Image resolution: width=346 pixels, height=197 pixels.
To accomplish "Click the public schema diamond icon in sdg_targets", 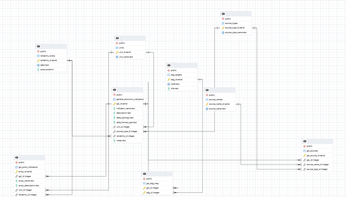I will tap(168, 70).
